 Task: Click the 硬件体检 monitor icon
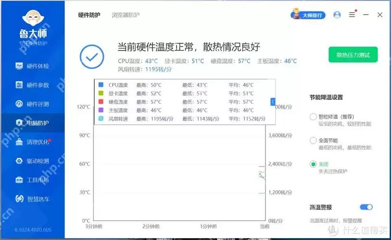coord(19,66)
